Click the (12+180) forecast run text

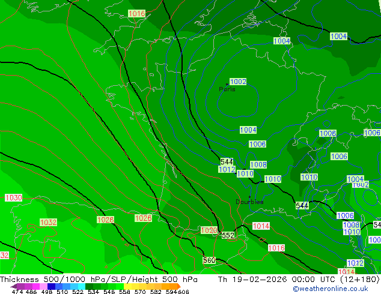coord(361,279)
